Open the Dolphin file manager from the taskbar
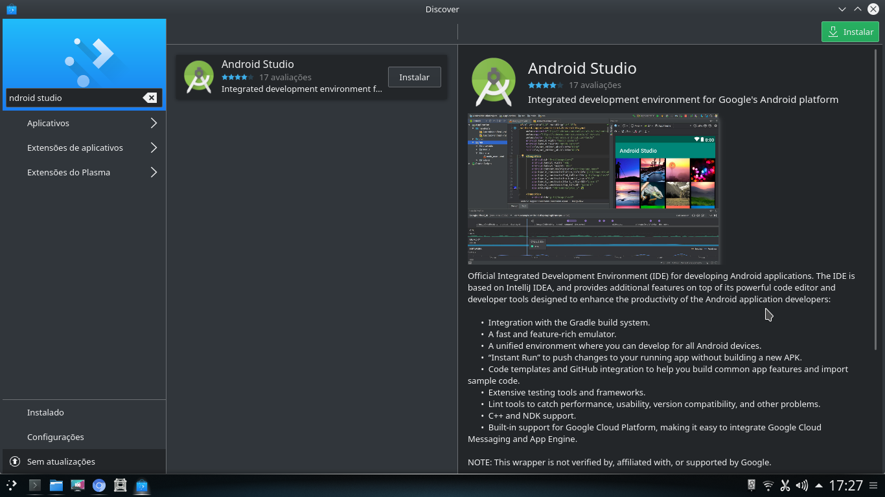885x497 pixels. [x=56, y=485]
